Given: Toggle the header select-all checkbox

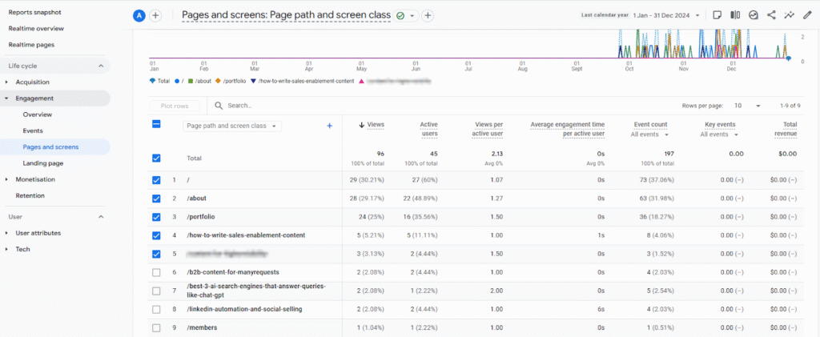Looking at the screenshot, I should 156,125.
